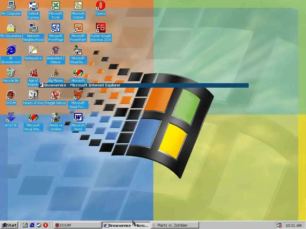Click the Task Scheduler tray icon

pos(279,225)
